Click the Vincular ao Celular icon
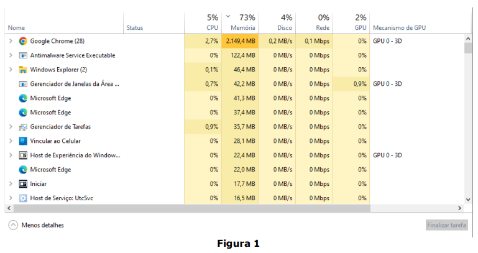Screen dimensions: 478x253 coord(23,141)
